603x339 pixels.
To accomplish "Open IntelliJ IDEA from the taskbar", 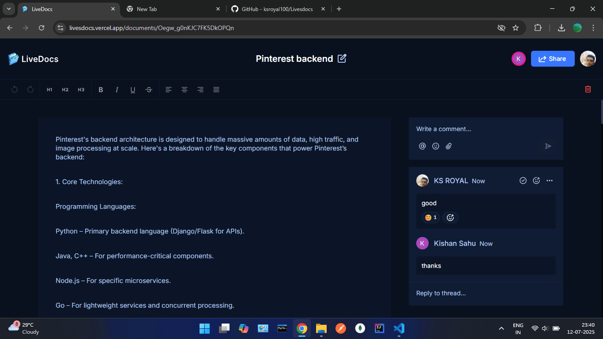I will click(380, 328).
